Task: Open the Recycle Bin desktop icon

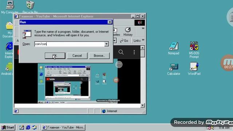Action: coord(30,5)
